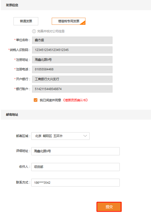Select the 普通发票 invoice type
The width and height of the screenshot is (151, 213).
(x=26, y=21)
